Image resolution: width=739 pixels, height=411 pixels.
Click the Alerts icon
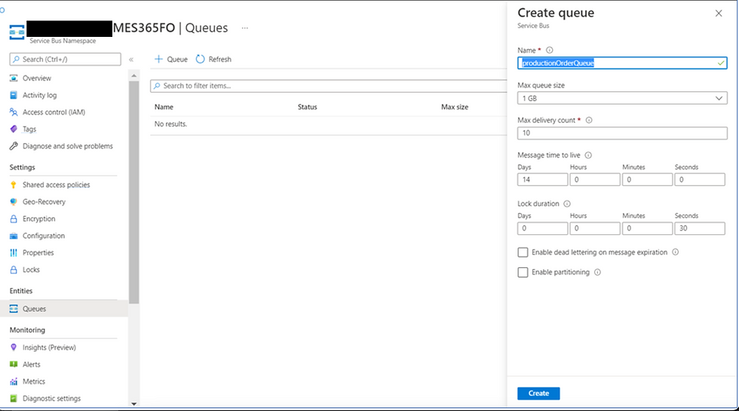click(14, 364)
